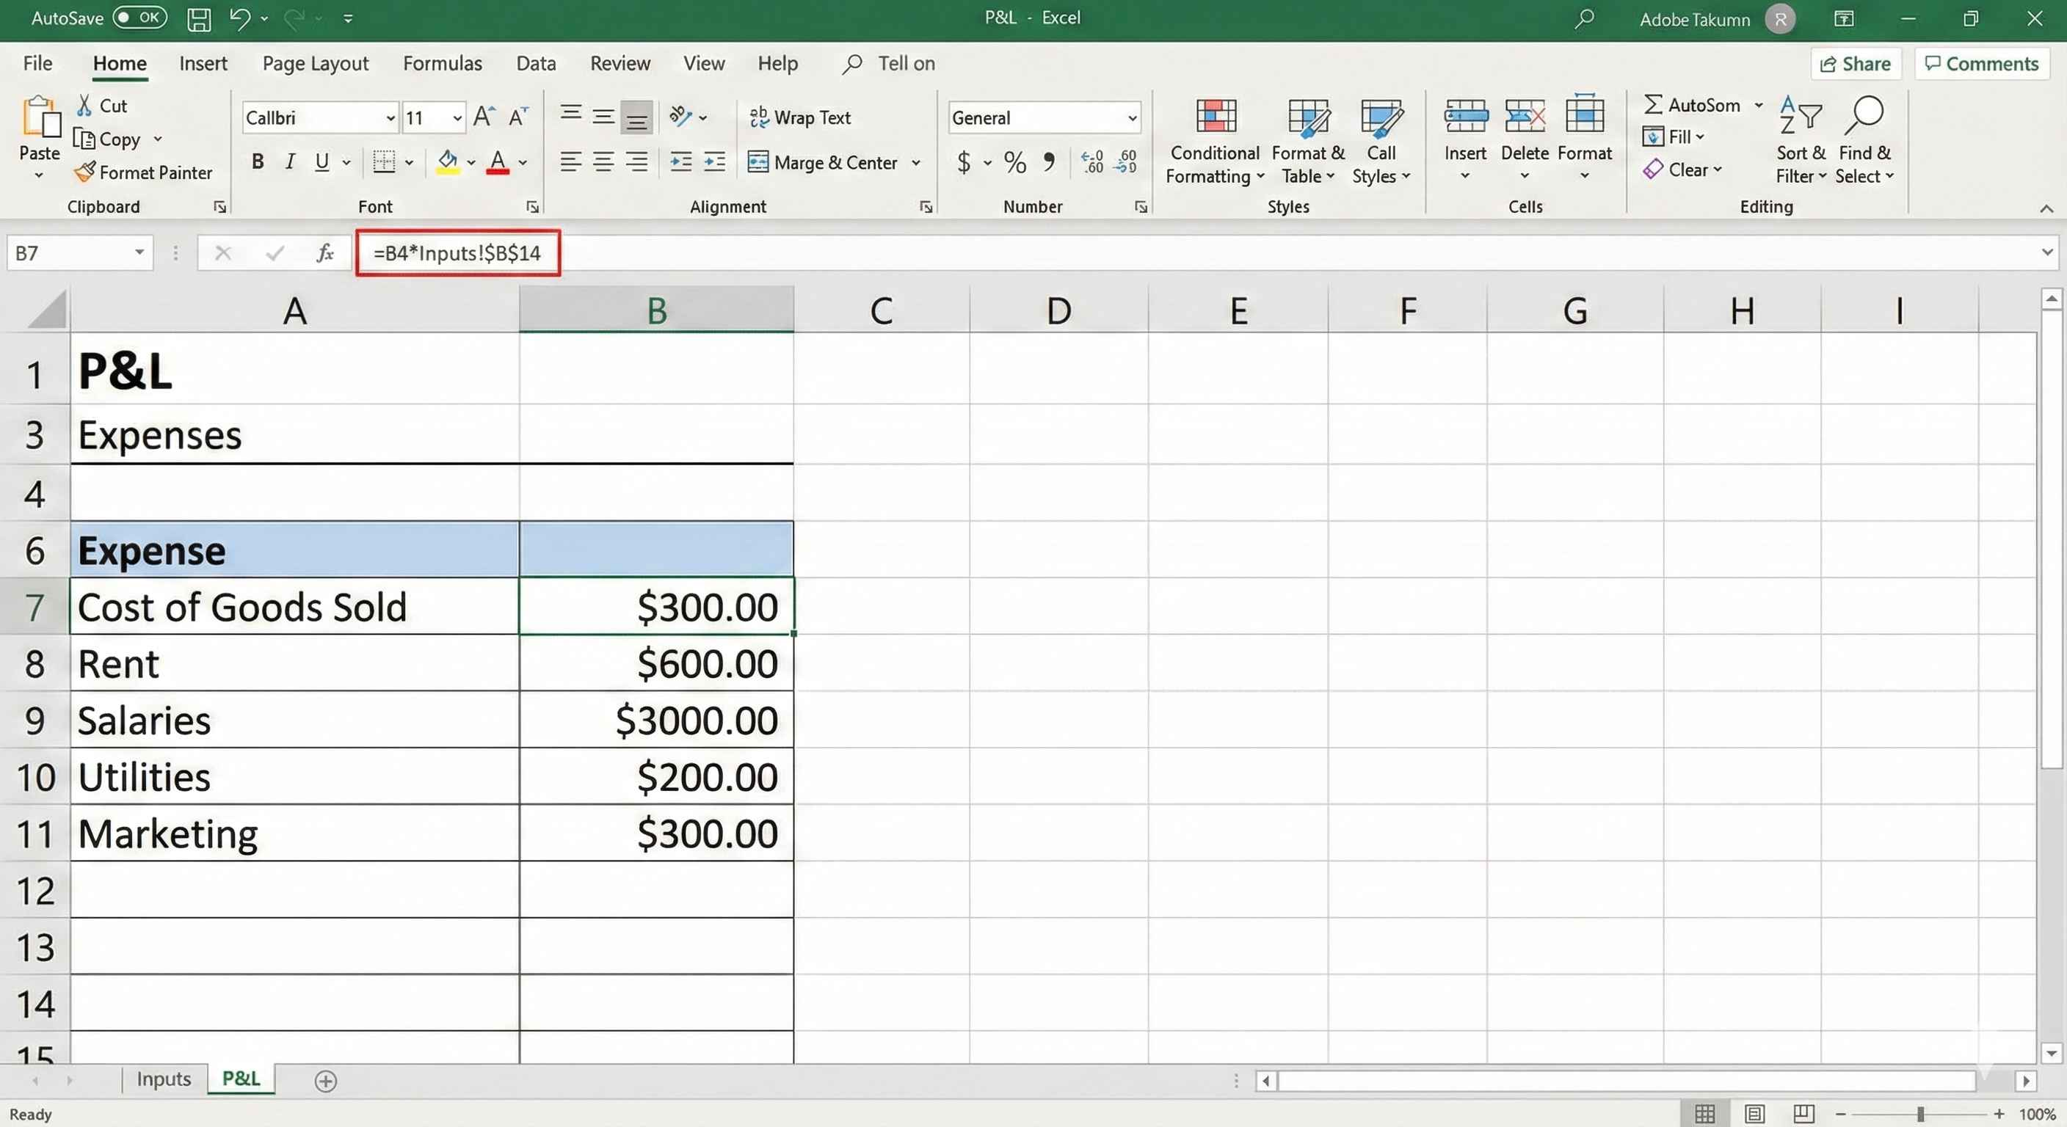2067x1127 pixels.
Task: Click the Share button
Action: [1854, 64]
